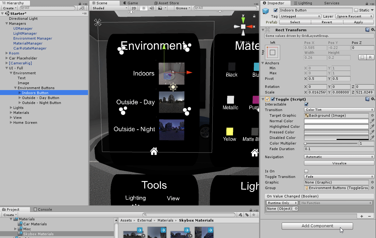Click the Normal Color eyedropper icon
This screenshot has width=376, height=238.
point(372,121)
